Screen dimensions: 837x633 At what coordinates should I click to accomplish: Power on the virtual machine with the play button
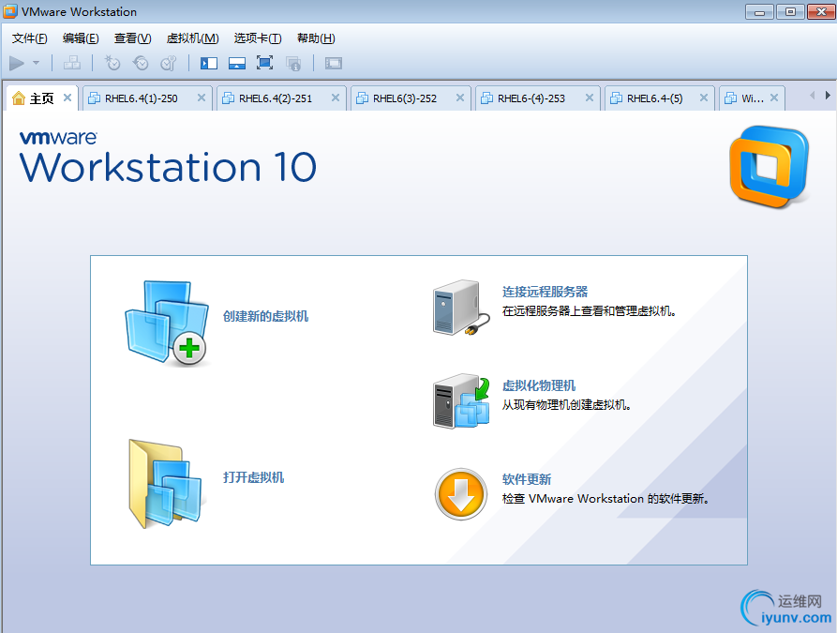[x=17, y=64]
